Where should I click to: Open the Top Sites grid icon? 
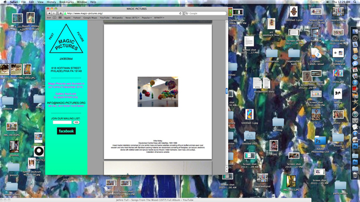[60, 18]
